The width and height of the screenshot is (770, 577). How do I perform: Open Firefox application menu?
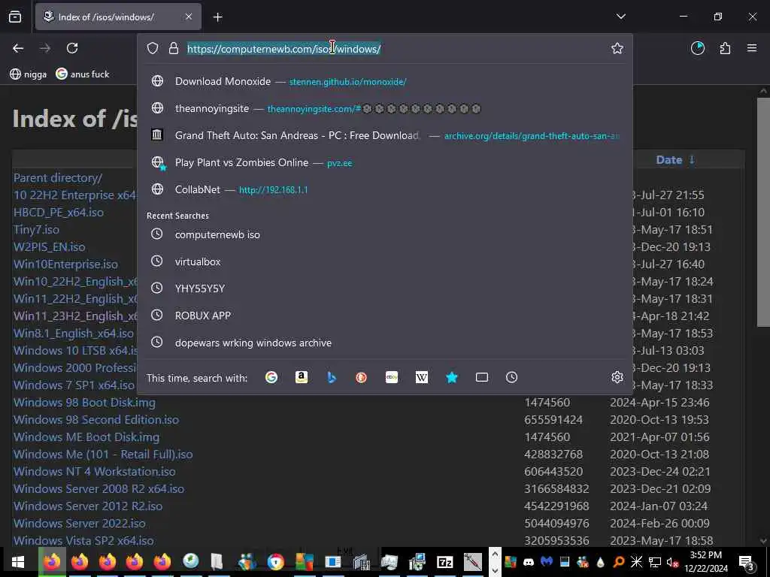(752, 48)
